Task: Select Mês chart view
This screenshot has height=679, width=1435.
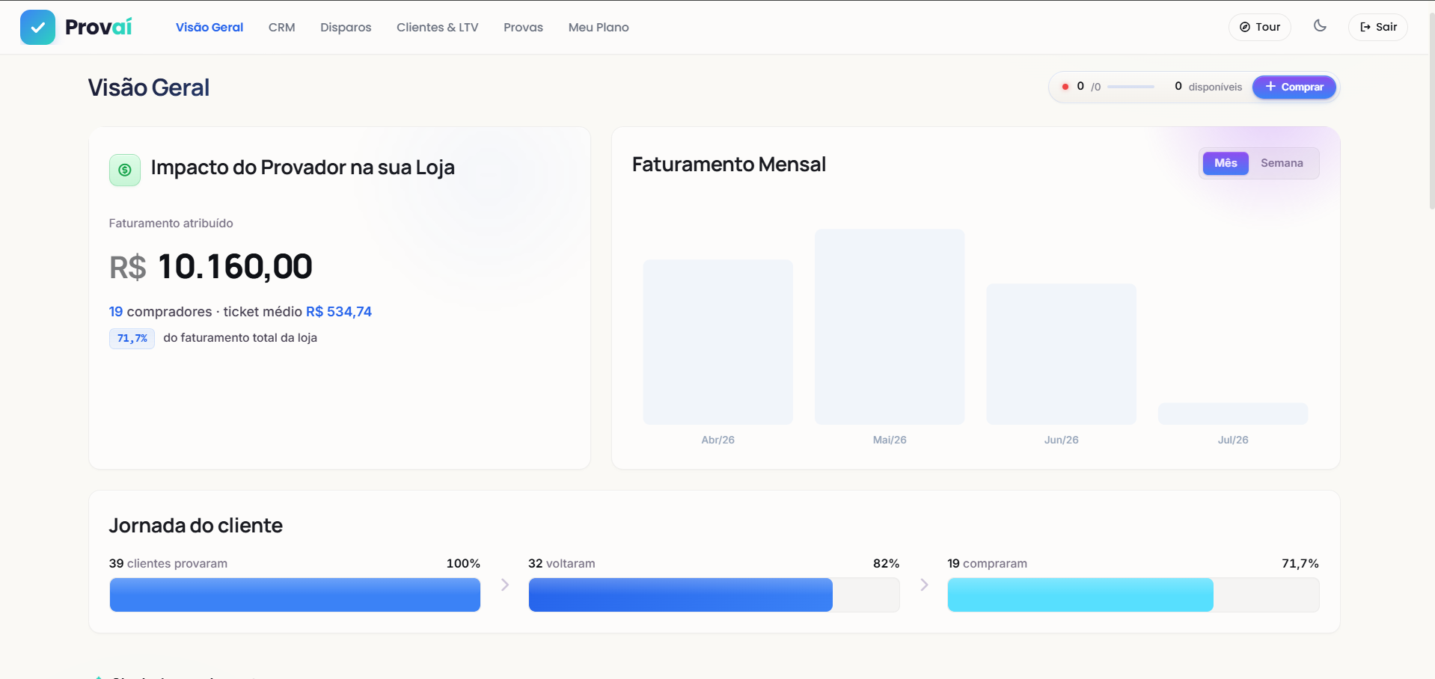Action: click(1226, 163)
